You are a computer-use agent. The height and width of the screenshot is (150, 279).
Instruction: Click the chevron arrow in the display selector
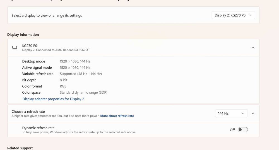(x=250, y=15)
